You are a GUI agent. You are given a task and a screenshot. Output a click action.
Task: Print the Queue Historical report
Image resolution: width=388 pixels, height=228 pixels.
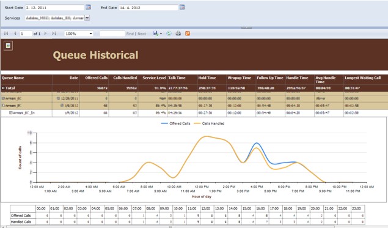tap(178, 34)
